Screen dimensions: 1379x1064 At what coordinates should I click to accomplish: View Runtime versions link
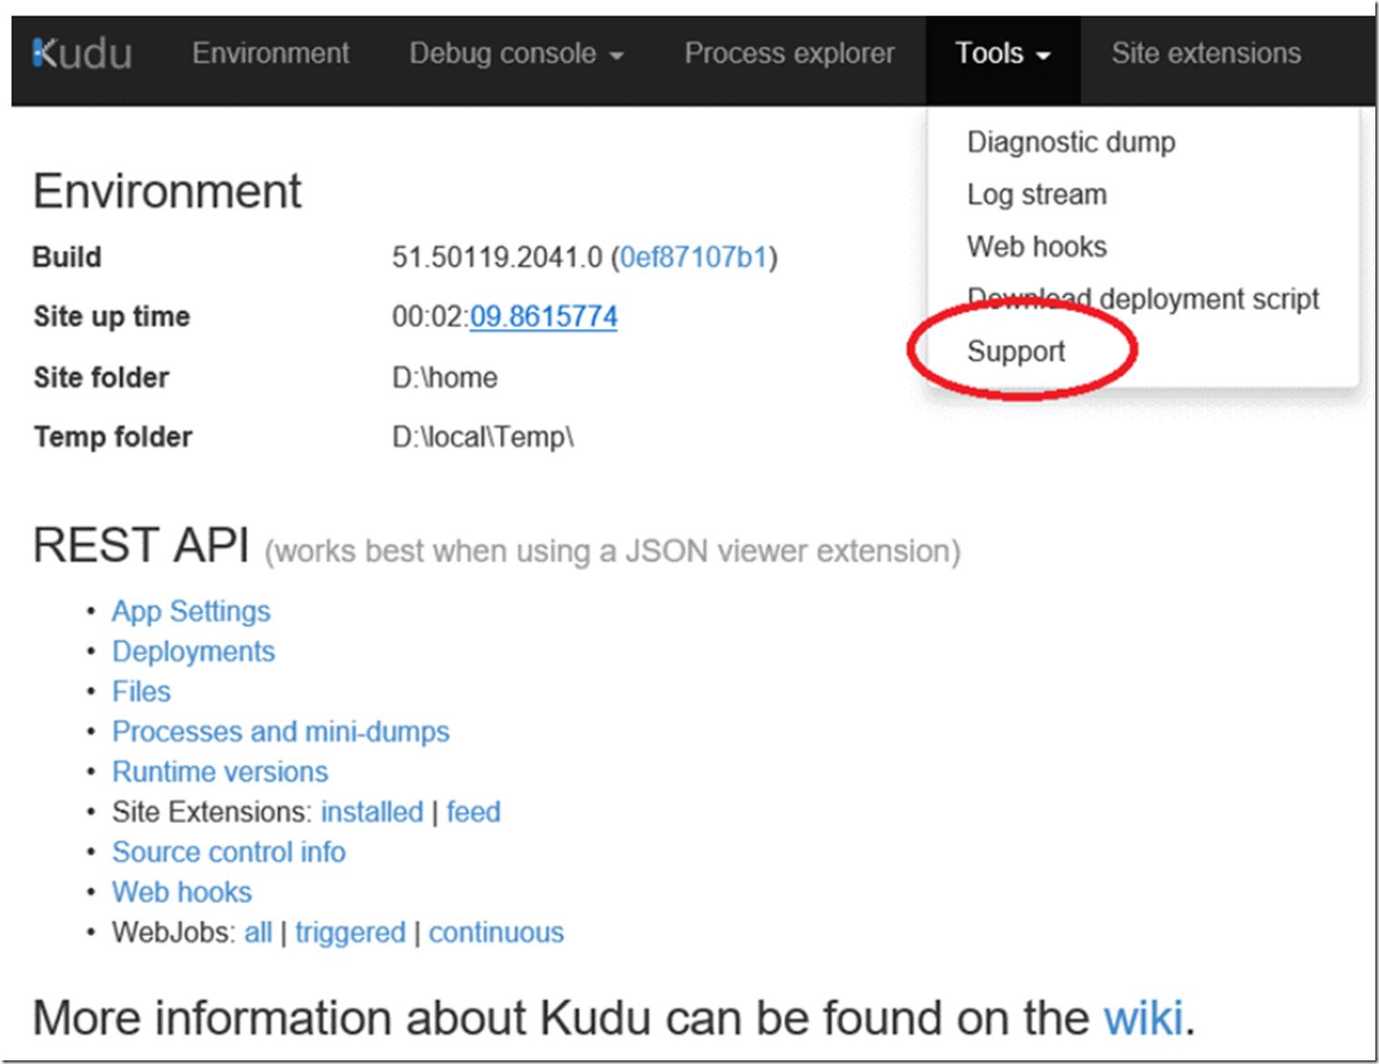click(219, 771)
